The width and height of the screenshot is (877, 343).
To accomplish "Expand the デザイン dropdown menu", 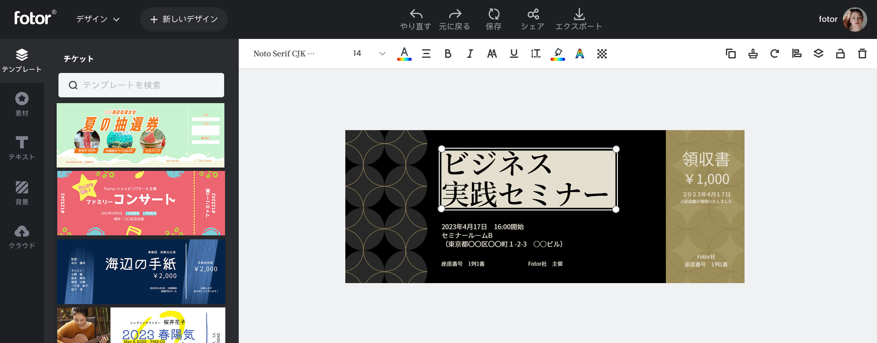I will click(x=98, y=19).
